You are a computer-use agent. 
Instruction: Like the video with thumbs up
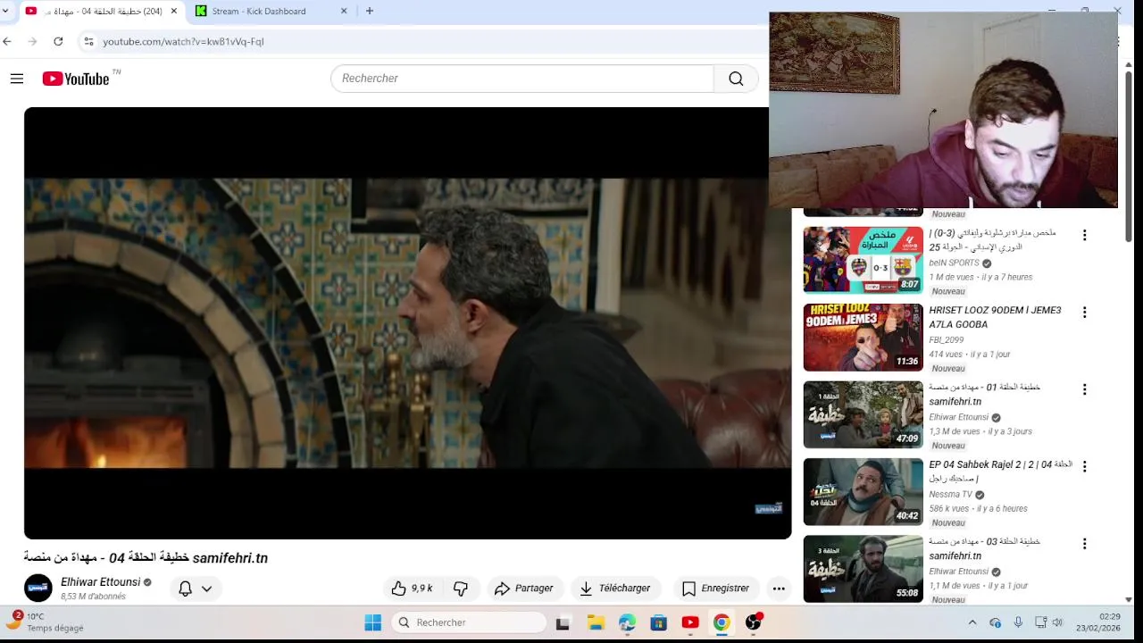pos(412,589)
